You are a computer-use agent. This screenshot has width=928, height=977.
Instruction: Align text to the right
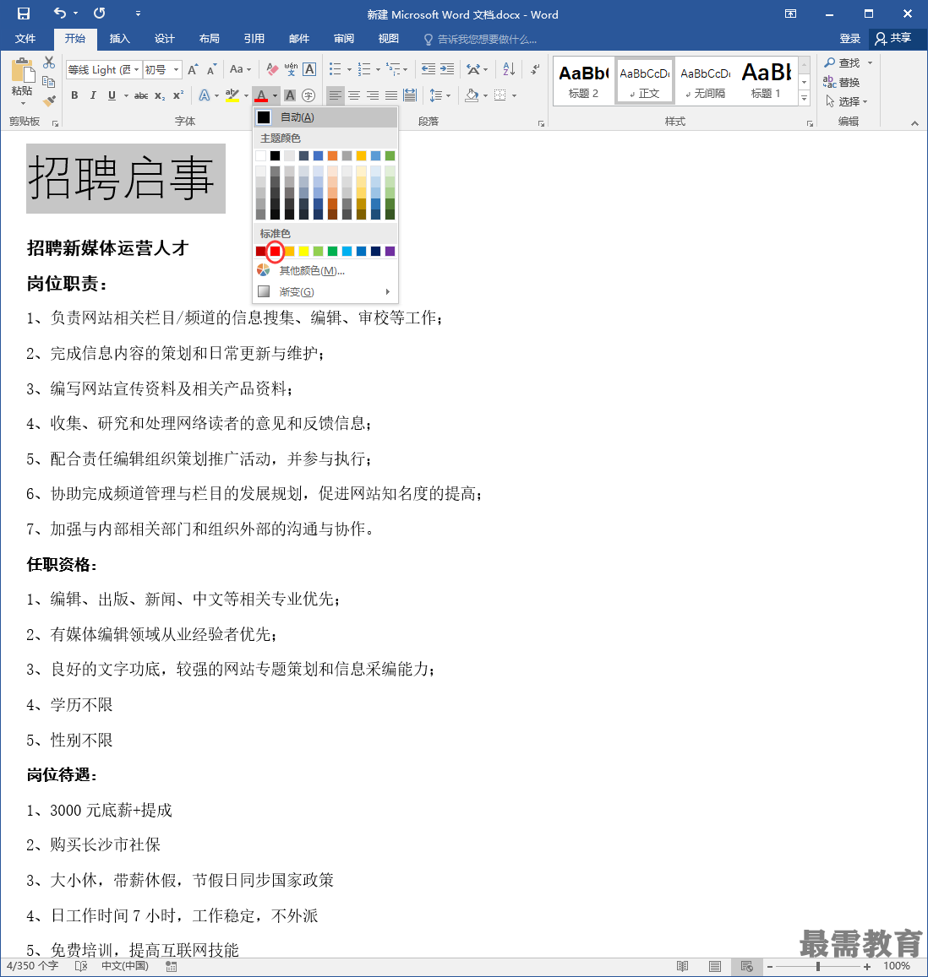coord(373,95)
